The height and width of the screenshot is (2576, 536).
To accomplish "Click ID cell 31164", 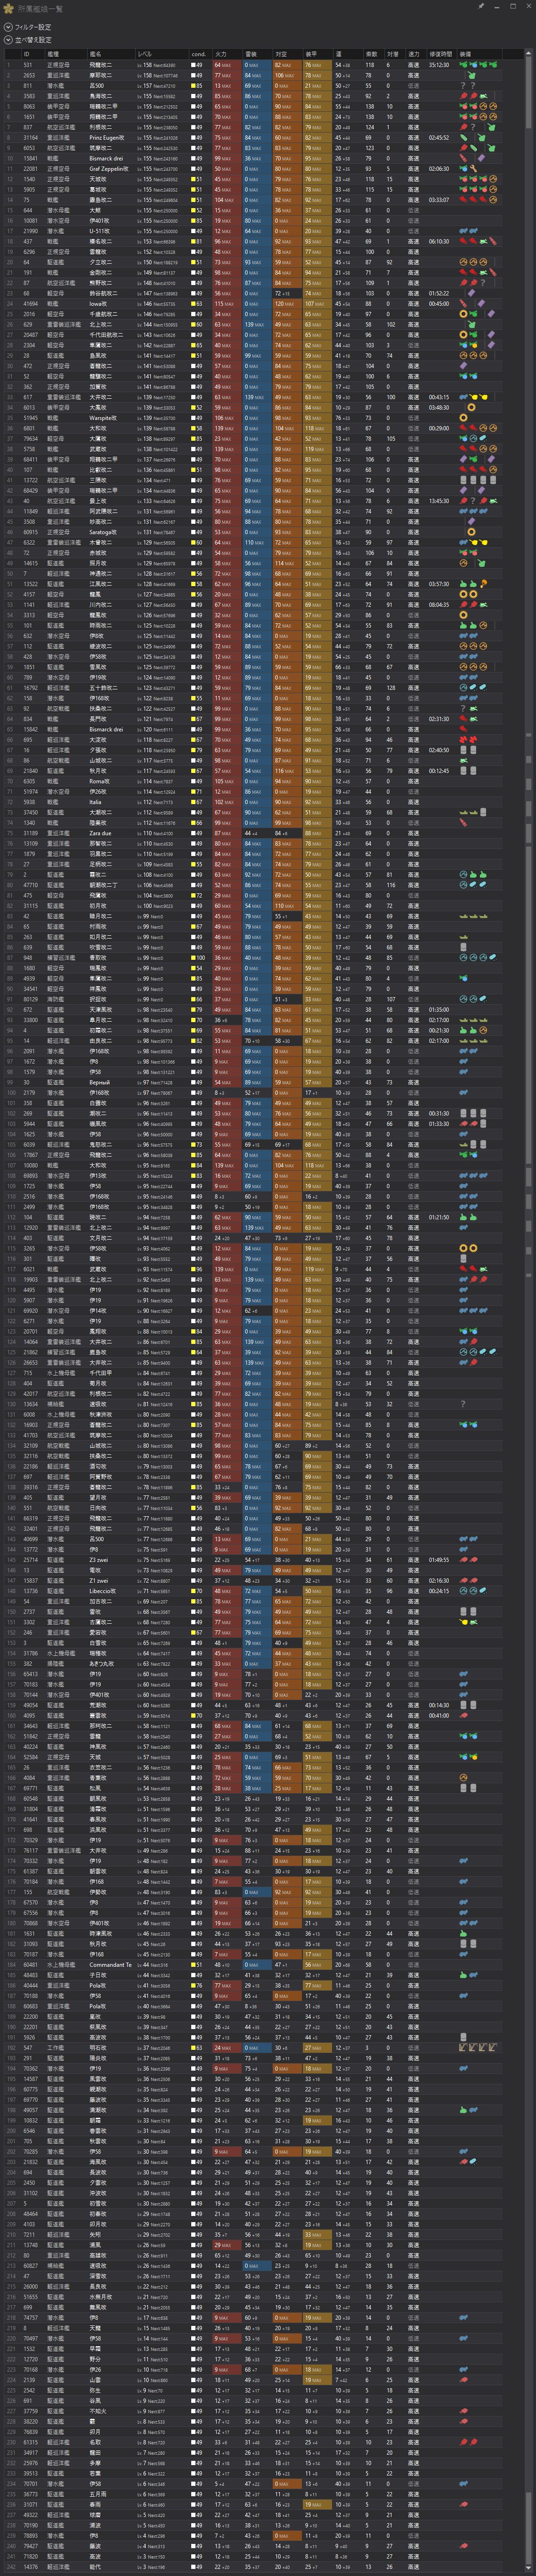I will (30, 138).
